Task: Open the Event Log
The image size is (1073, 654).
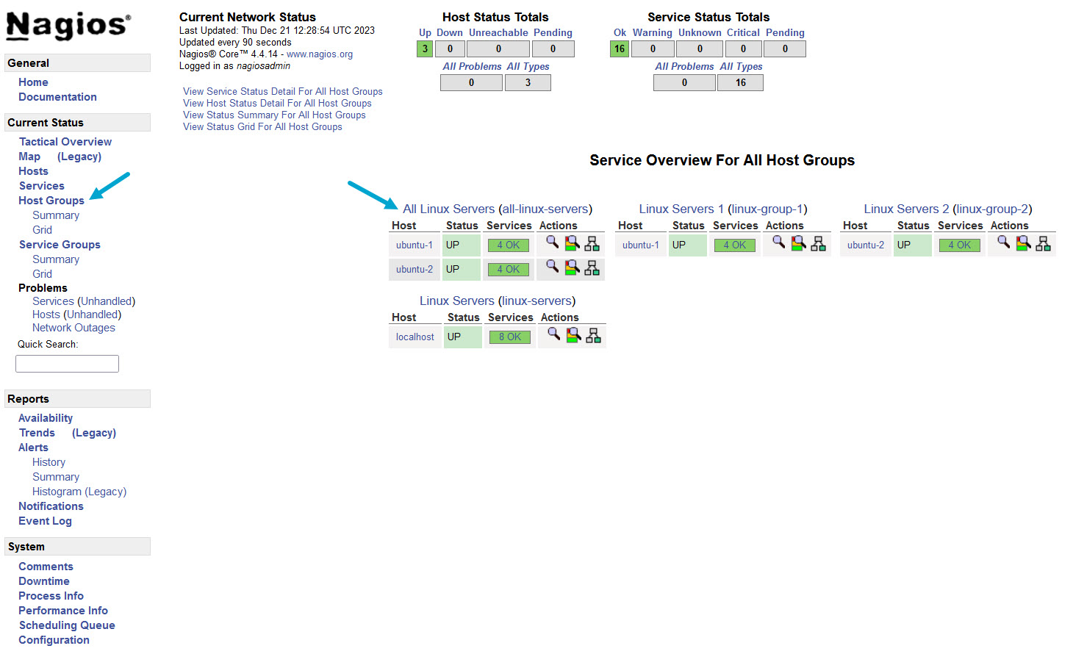Action: coord(45,520)
